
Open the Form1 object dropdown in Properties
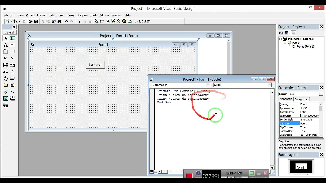(321, 94)
